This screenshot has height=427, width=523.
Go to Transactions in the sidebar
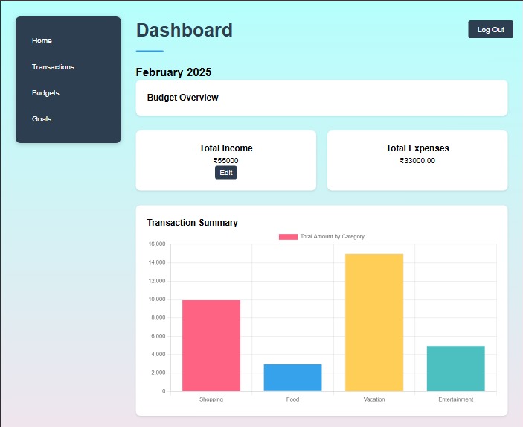coord(53,67)
